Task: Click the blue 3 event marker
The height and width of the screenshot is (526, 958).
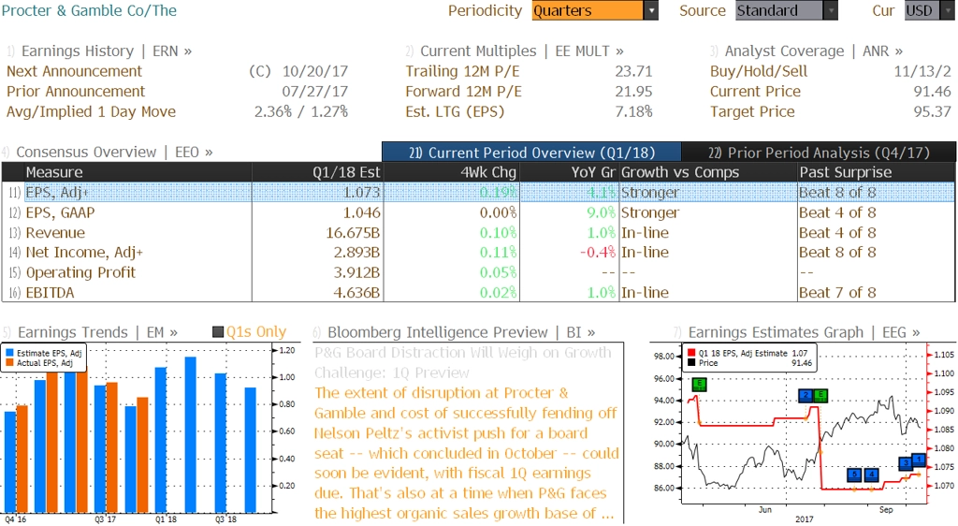Action: coord(906,463)
